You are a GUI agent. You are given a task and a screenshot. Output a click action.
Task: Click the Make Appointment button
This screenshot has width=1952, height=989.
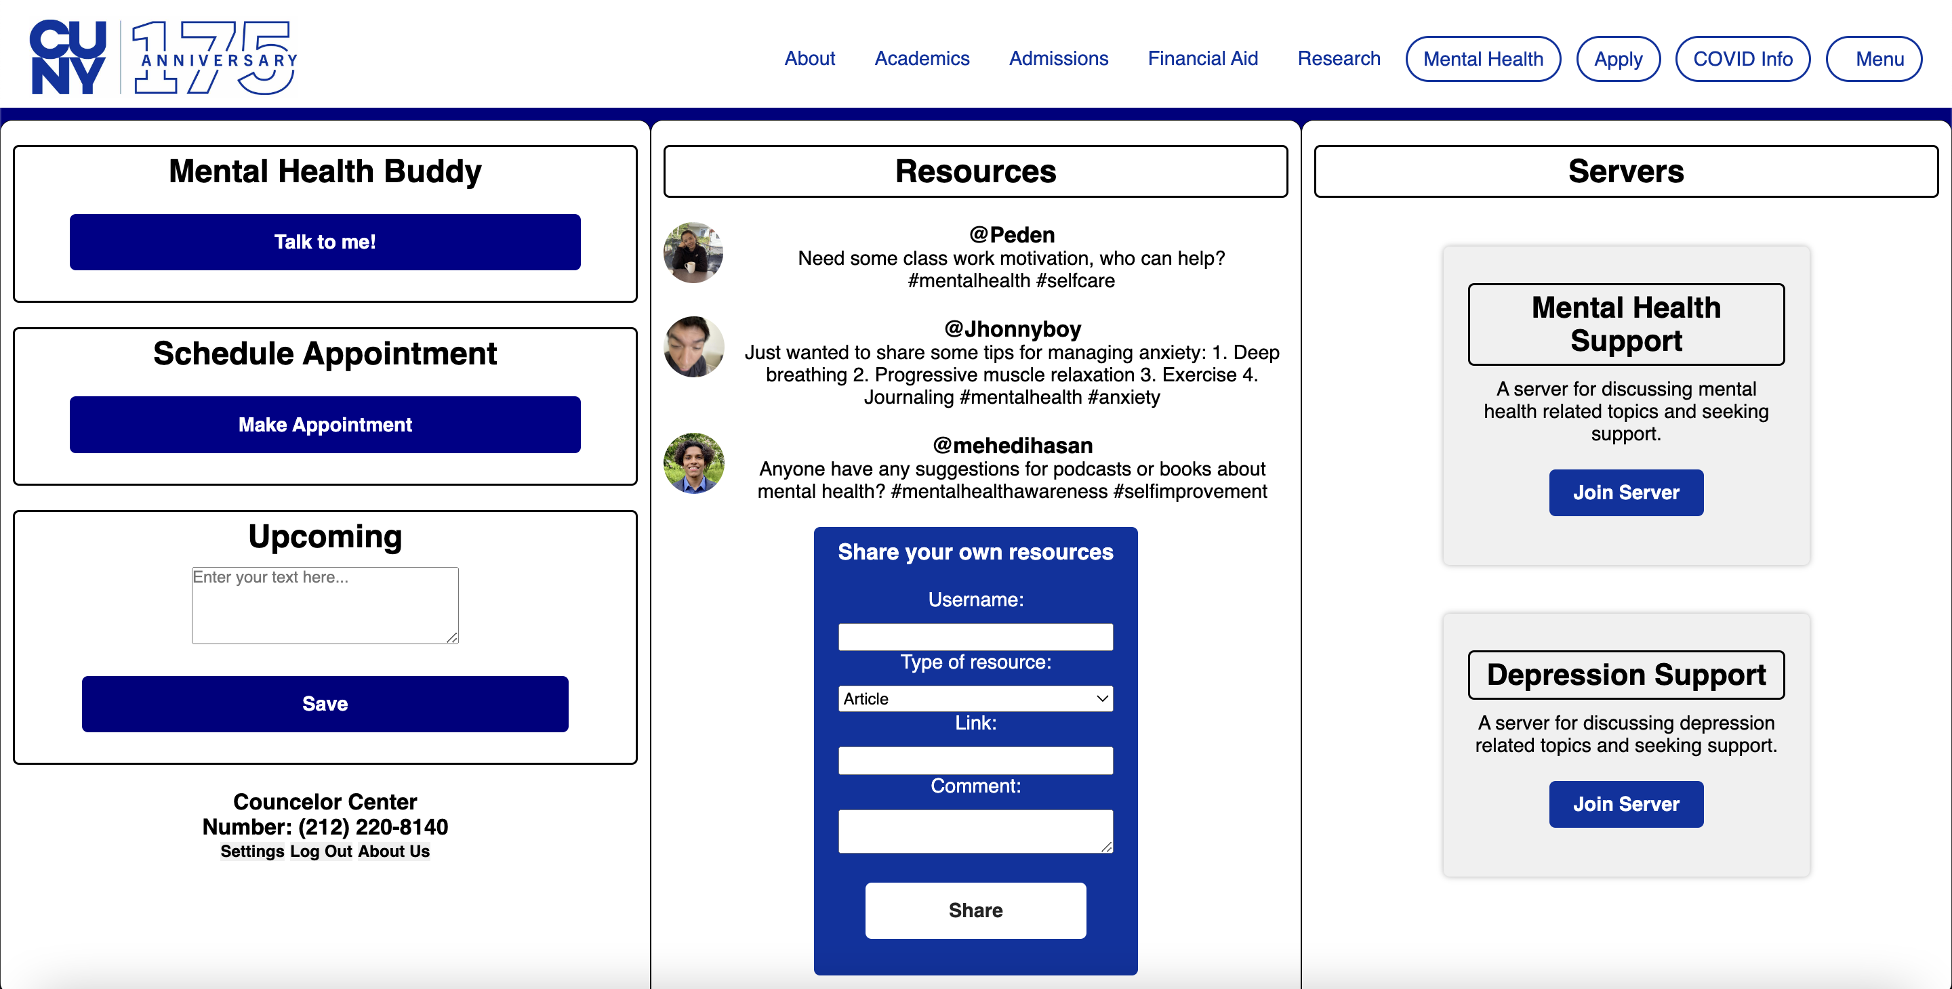click(x=325, y=425)
